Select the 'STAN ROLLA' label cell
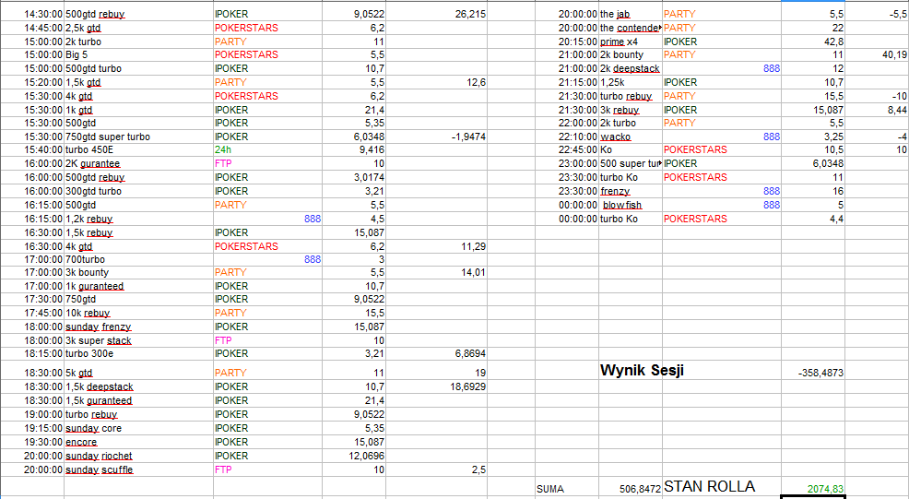909x499 pixels. coord(722,487)
